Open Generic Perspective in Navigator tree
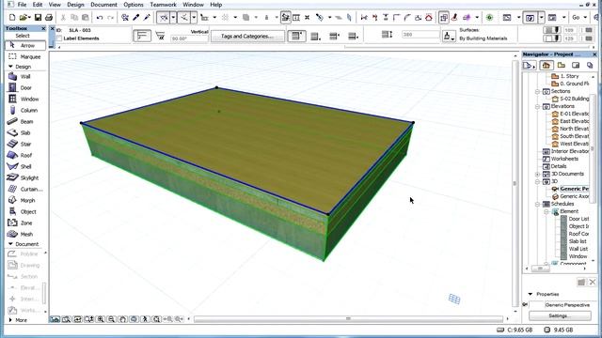 click(574, 189)
